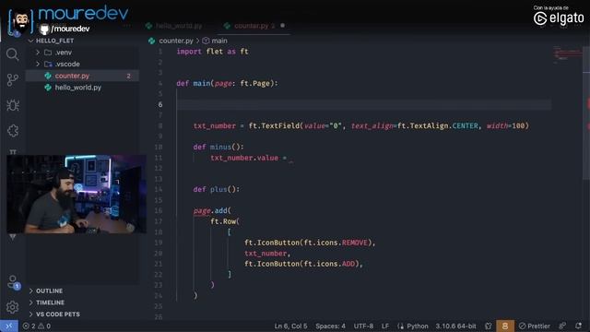Open the Run and Debug view

click(12, 105)
